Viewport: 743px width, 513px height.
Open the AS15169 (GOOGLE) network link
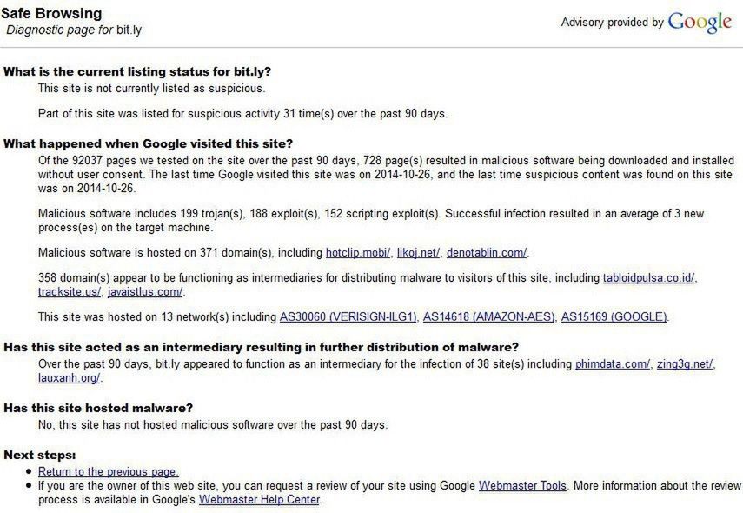pyautogui.click(x=614, y=316)
